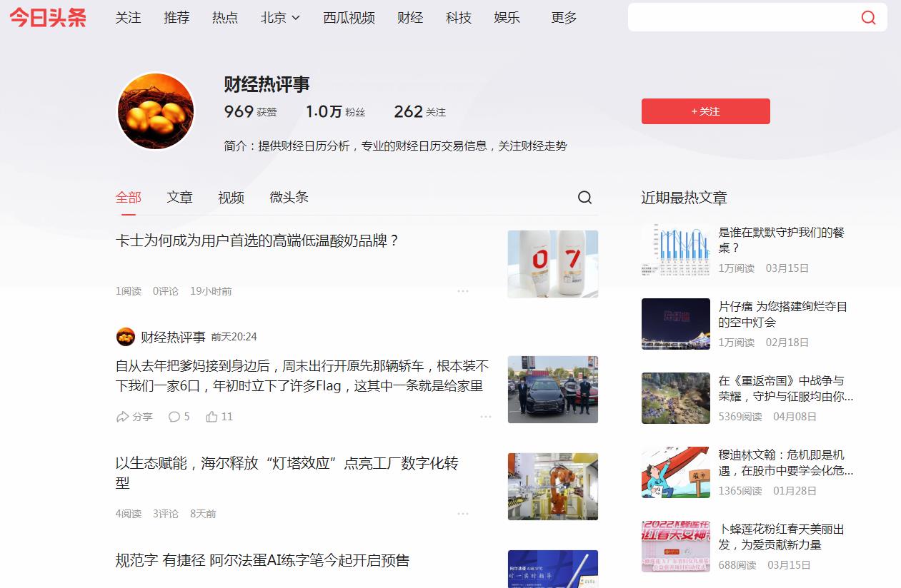The height and width of the screenshot is (588, 901).
Task: Switch to the 微头条 tab
Action: [x=289, y=198]
